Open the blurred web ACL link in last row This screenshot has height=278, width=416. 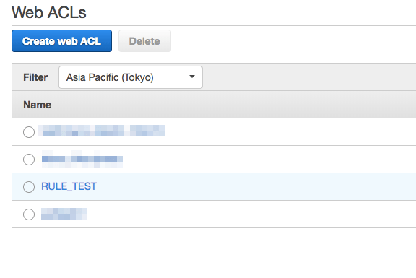[64, 214]
